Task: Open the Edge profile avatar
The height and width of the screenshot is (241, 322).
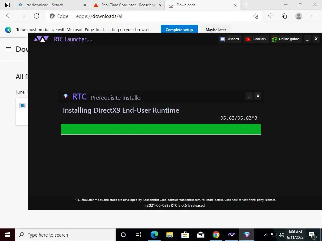Action: coord(299,16)
